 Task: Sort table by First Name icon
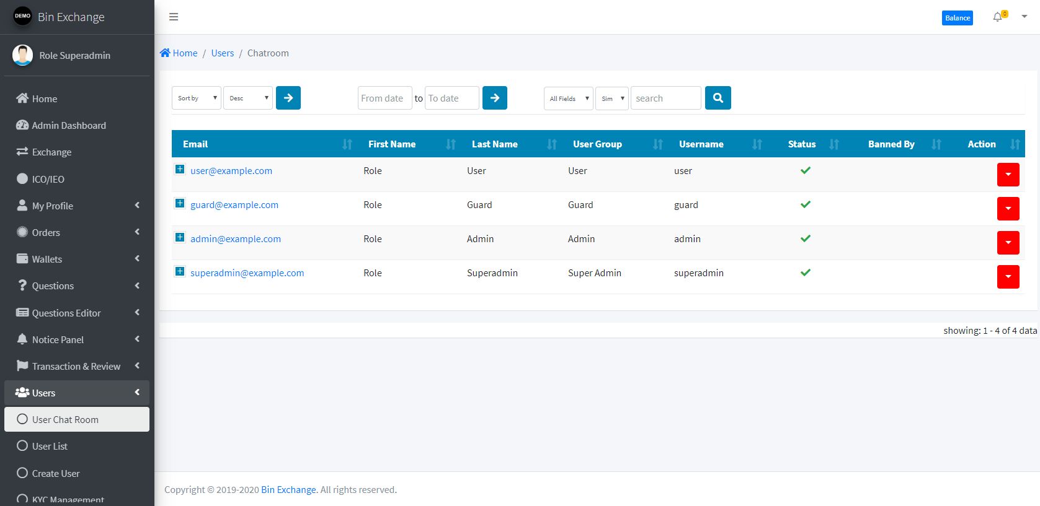click(x=451, y=144)
